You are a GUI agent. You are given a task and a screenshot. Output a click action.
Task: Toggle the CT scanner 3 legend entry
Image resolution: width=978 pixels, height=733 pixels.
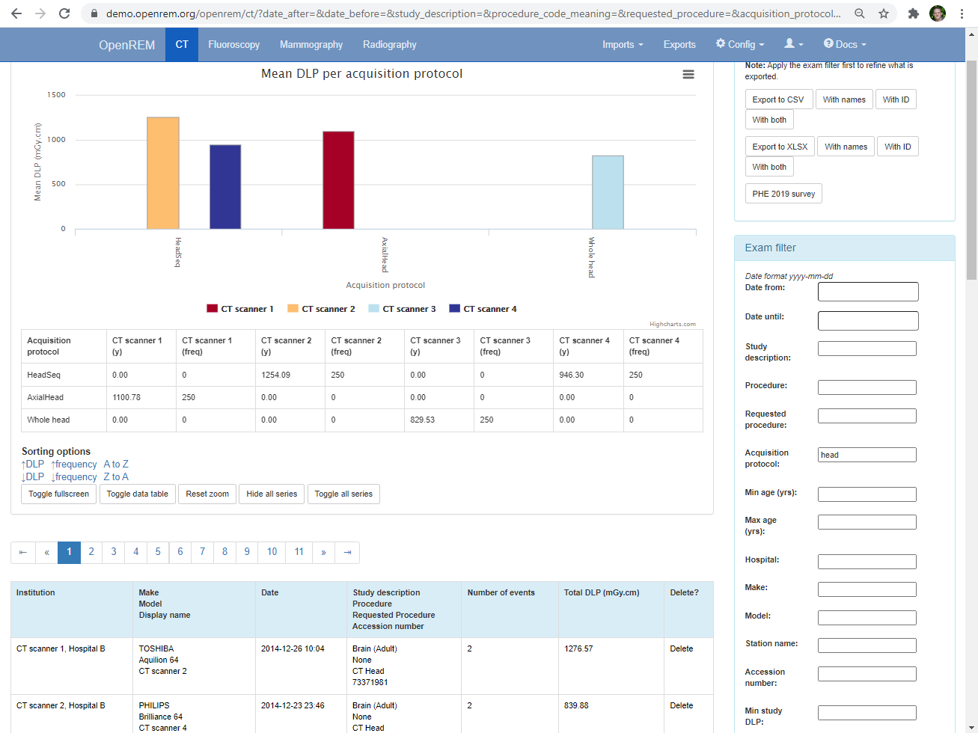(402, 308)
